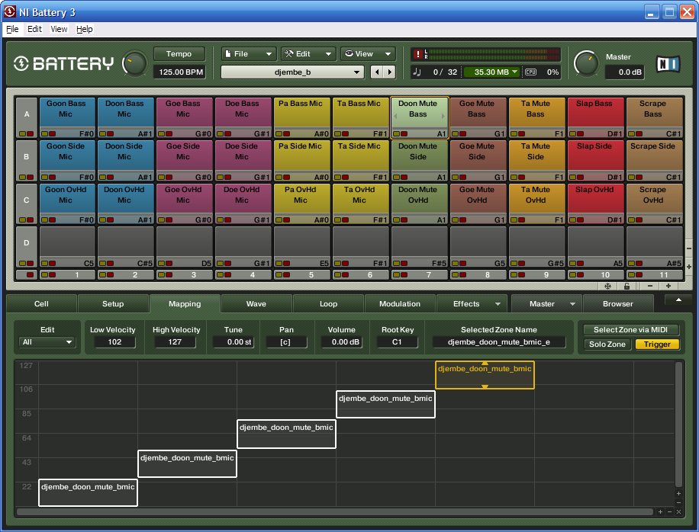Toggle the Solo Zone button
The image size is (699, 532).
607,345
